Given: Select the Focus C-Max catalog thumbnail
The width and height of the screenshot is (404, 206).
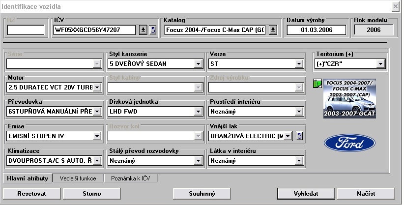Looking at the screenshot, I should (x=349, y=98).
